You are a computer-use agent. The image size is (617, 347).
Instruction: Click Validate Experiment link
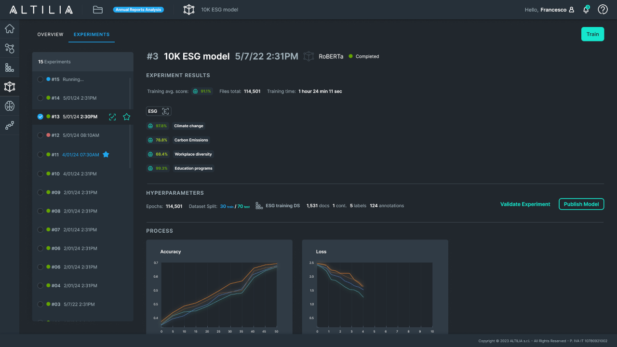coord(525,204)
